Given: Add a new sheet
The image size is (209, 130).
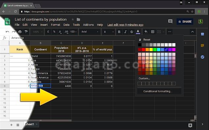Looking at the screenshot, I should [12, 125].
